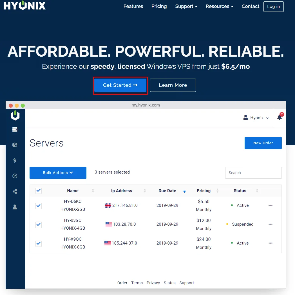This screenshot has height=295, width=295.
Task: Sort by the Pricing column arrows
Action: click(x=217, y=191)
